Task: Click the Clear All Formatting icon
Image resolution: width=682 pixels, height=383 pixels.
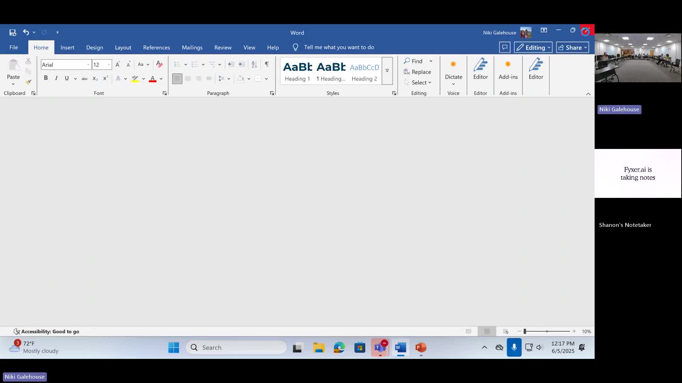Action: pyautogui.click(x=159, y=64)
